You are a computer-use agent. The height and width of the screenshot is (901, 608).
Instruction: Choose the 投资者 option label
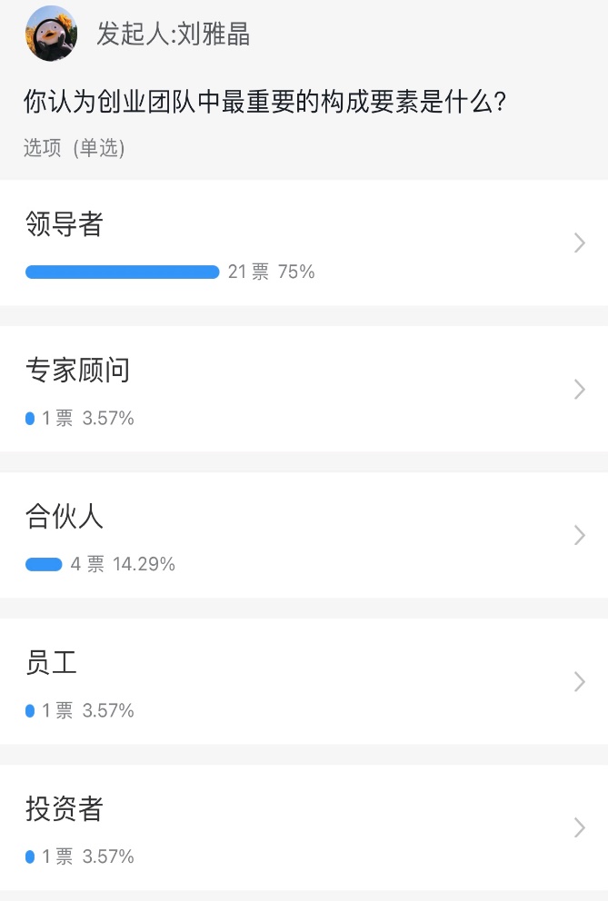pyautogui.click(x=65, y=808)
